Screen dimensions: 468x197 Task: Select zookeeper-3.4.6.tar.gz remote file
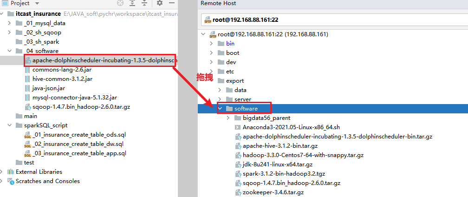click(x=273, y=192)
